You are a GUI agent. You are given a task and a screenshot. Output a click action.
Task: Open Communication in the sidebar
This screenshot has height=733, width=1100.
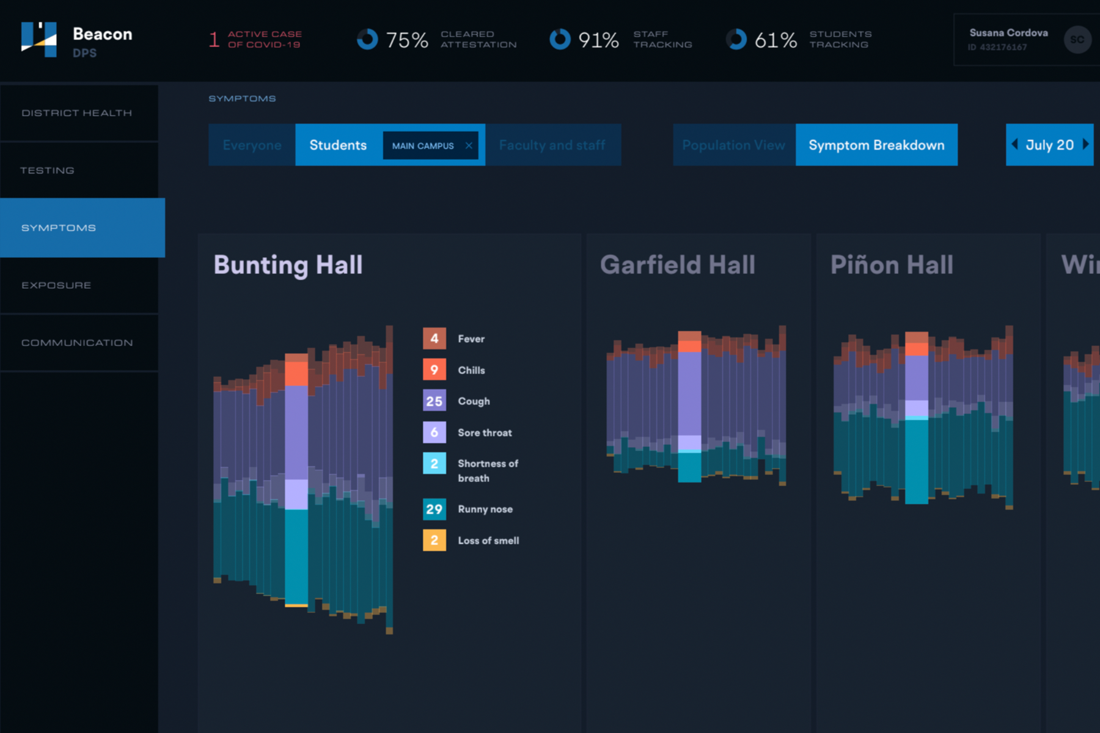point(79,343)
